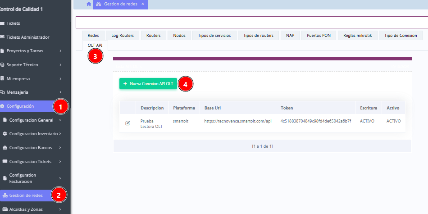Click edit pencil icon for Prueba Lectora OLT
The image size is (428, 214).
coord(127,123)
